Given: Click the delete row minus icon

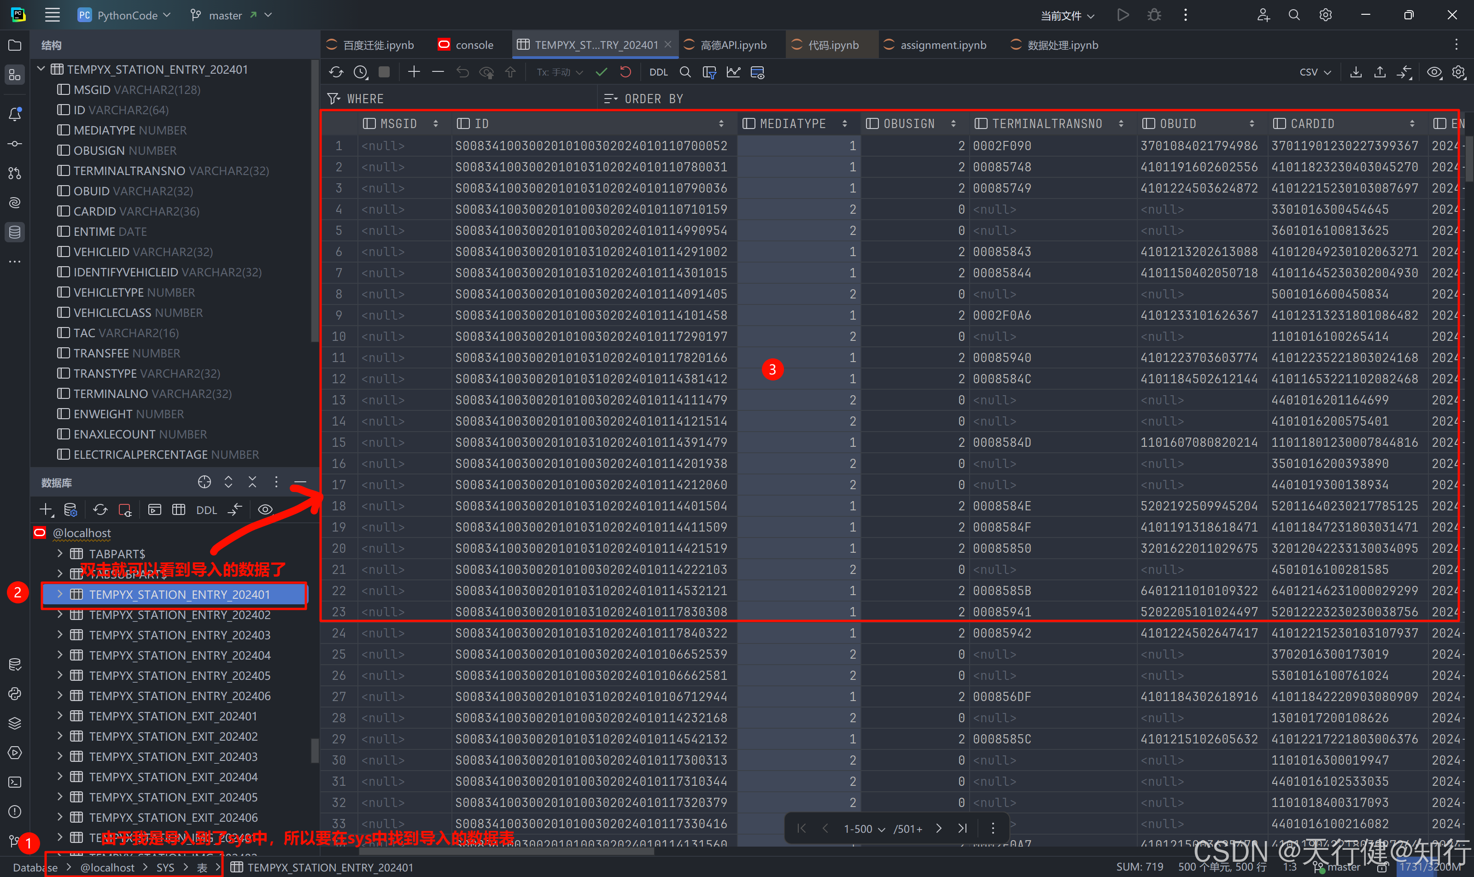Looking at the screenshot, I should pyautogui.click(x=438, y=72).
